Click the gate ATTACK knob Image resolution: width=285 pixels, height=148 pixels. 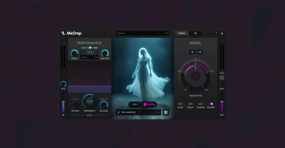coord(75,105)
